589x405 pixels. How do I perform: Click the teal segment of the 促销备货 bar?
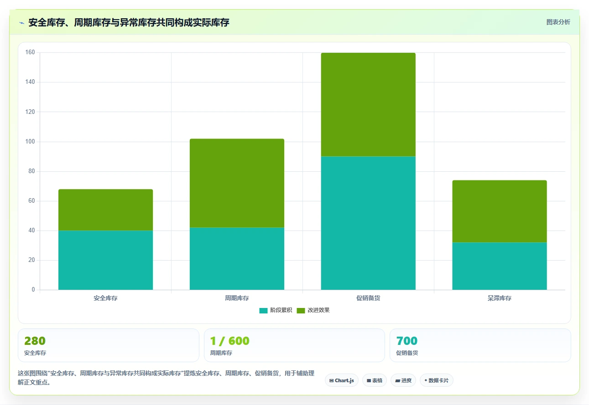[368, 223]
